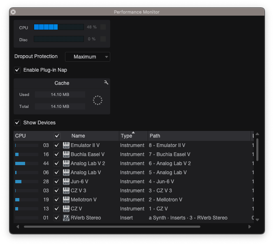
Task: Click the horizontal scrollbar thumb
Action: [x=112, y=227]
